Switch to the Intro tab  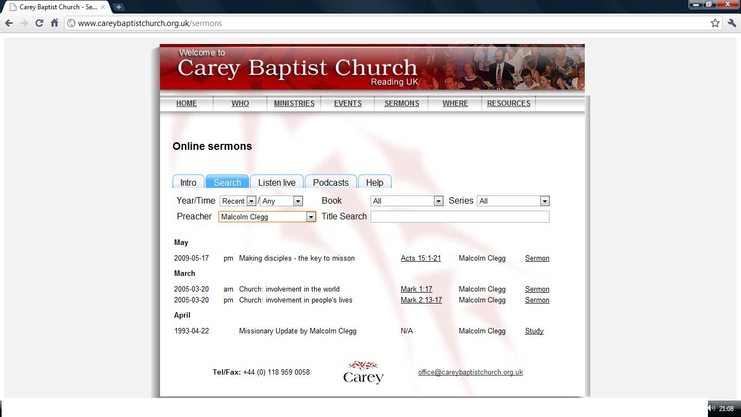pyautogui.click(x=188, y=182)
